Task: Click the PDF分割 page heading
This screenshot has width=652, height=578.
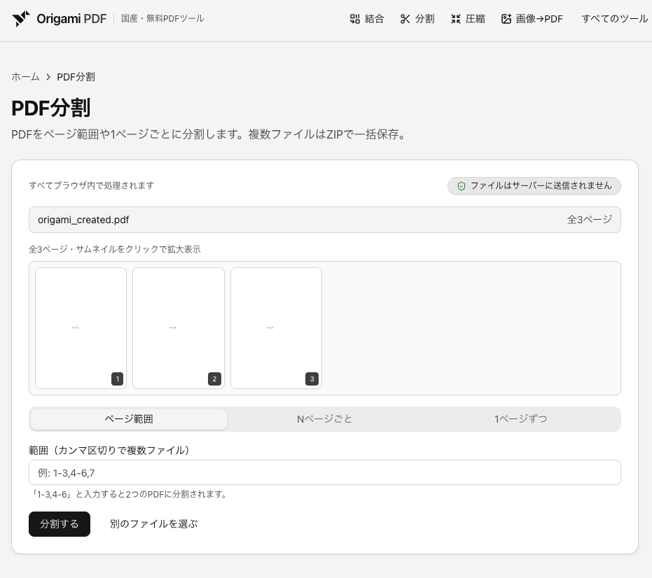Action: pyautogui.click(x=50, y=108)
